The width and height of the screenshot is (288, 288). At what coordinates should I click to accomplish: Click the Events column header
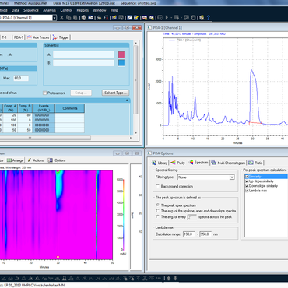[x=44, y=108]
